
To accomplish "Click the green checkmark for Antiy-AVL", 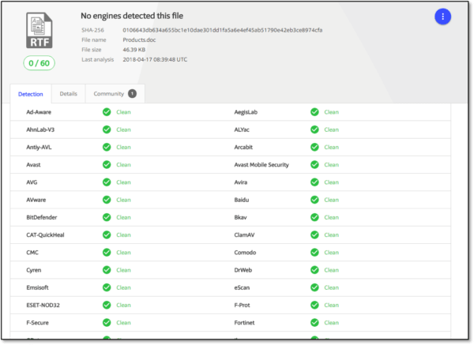I will point(107,147).
